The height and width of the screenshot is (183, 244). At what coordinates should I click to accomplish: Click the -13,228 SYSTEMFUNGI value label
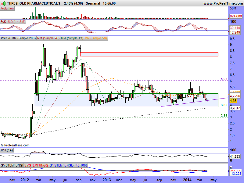pos(235,174)
